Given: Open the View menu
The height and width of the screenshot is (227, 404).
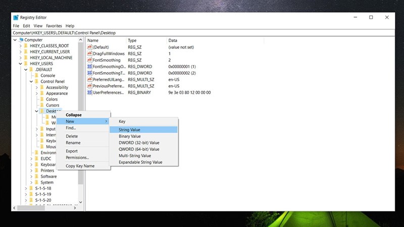Looking at the screenshot, I should click(x=38, y=26).
